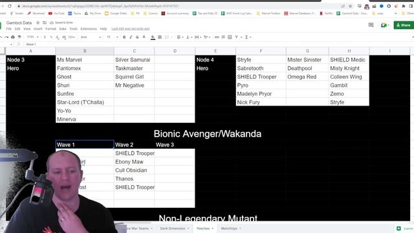The height and width of the screenshot is (233, 414).
Task: Select column B header
Action: pos(85,51)
